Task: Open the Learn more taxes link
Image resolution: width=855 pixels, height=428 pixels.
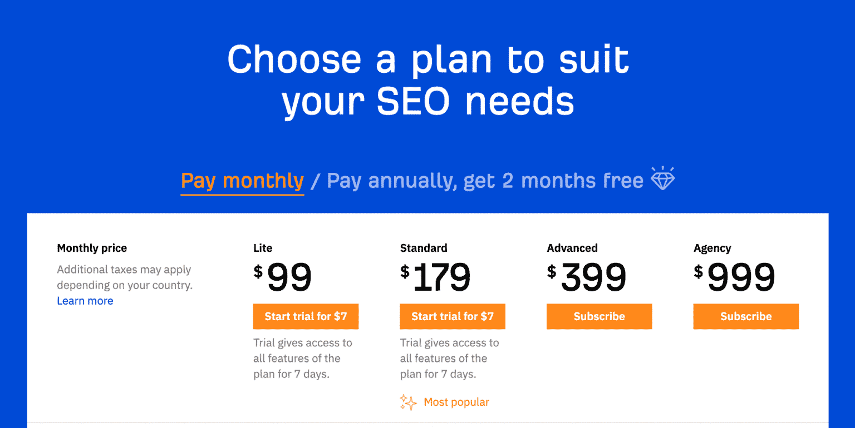Action: [85, 301]
